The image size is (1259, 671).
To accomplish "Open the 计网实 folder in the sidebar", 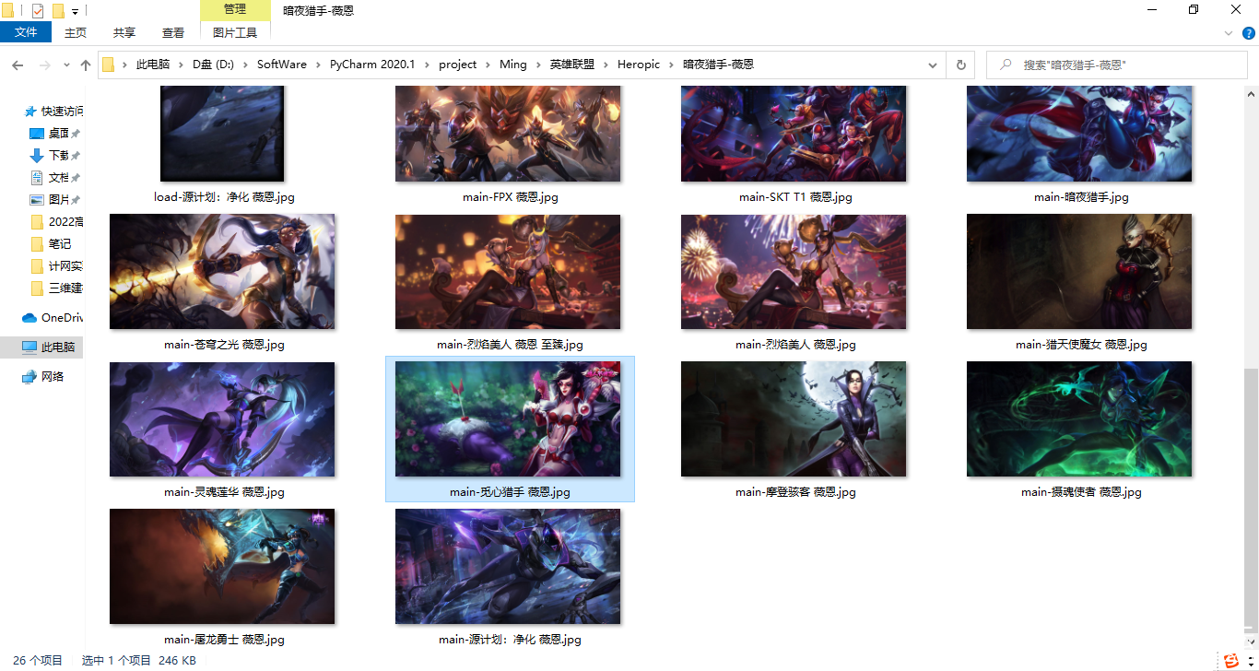I will coord(55,265).
